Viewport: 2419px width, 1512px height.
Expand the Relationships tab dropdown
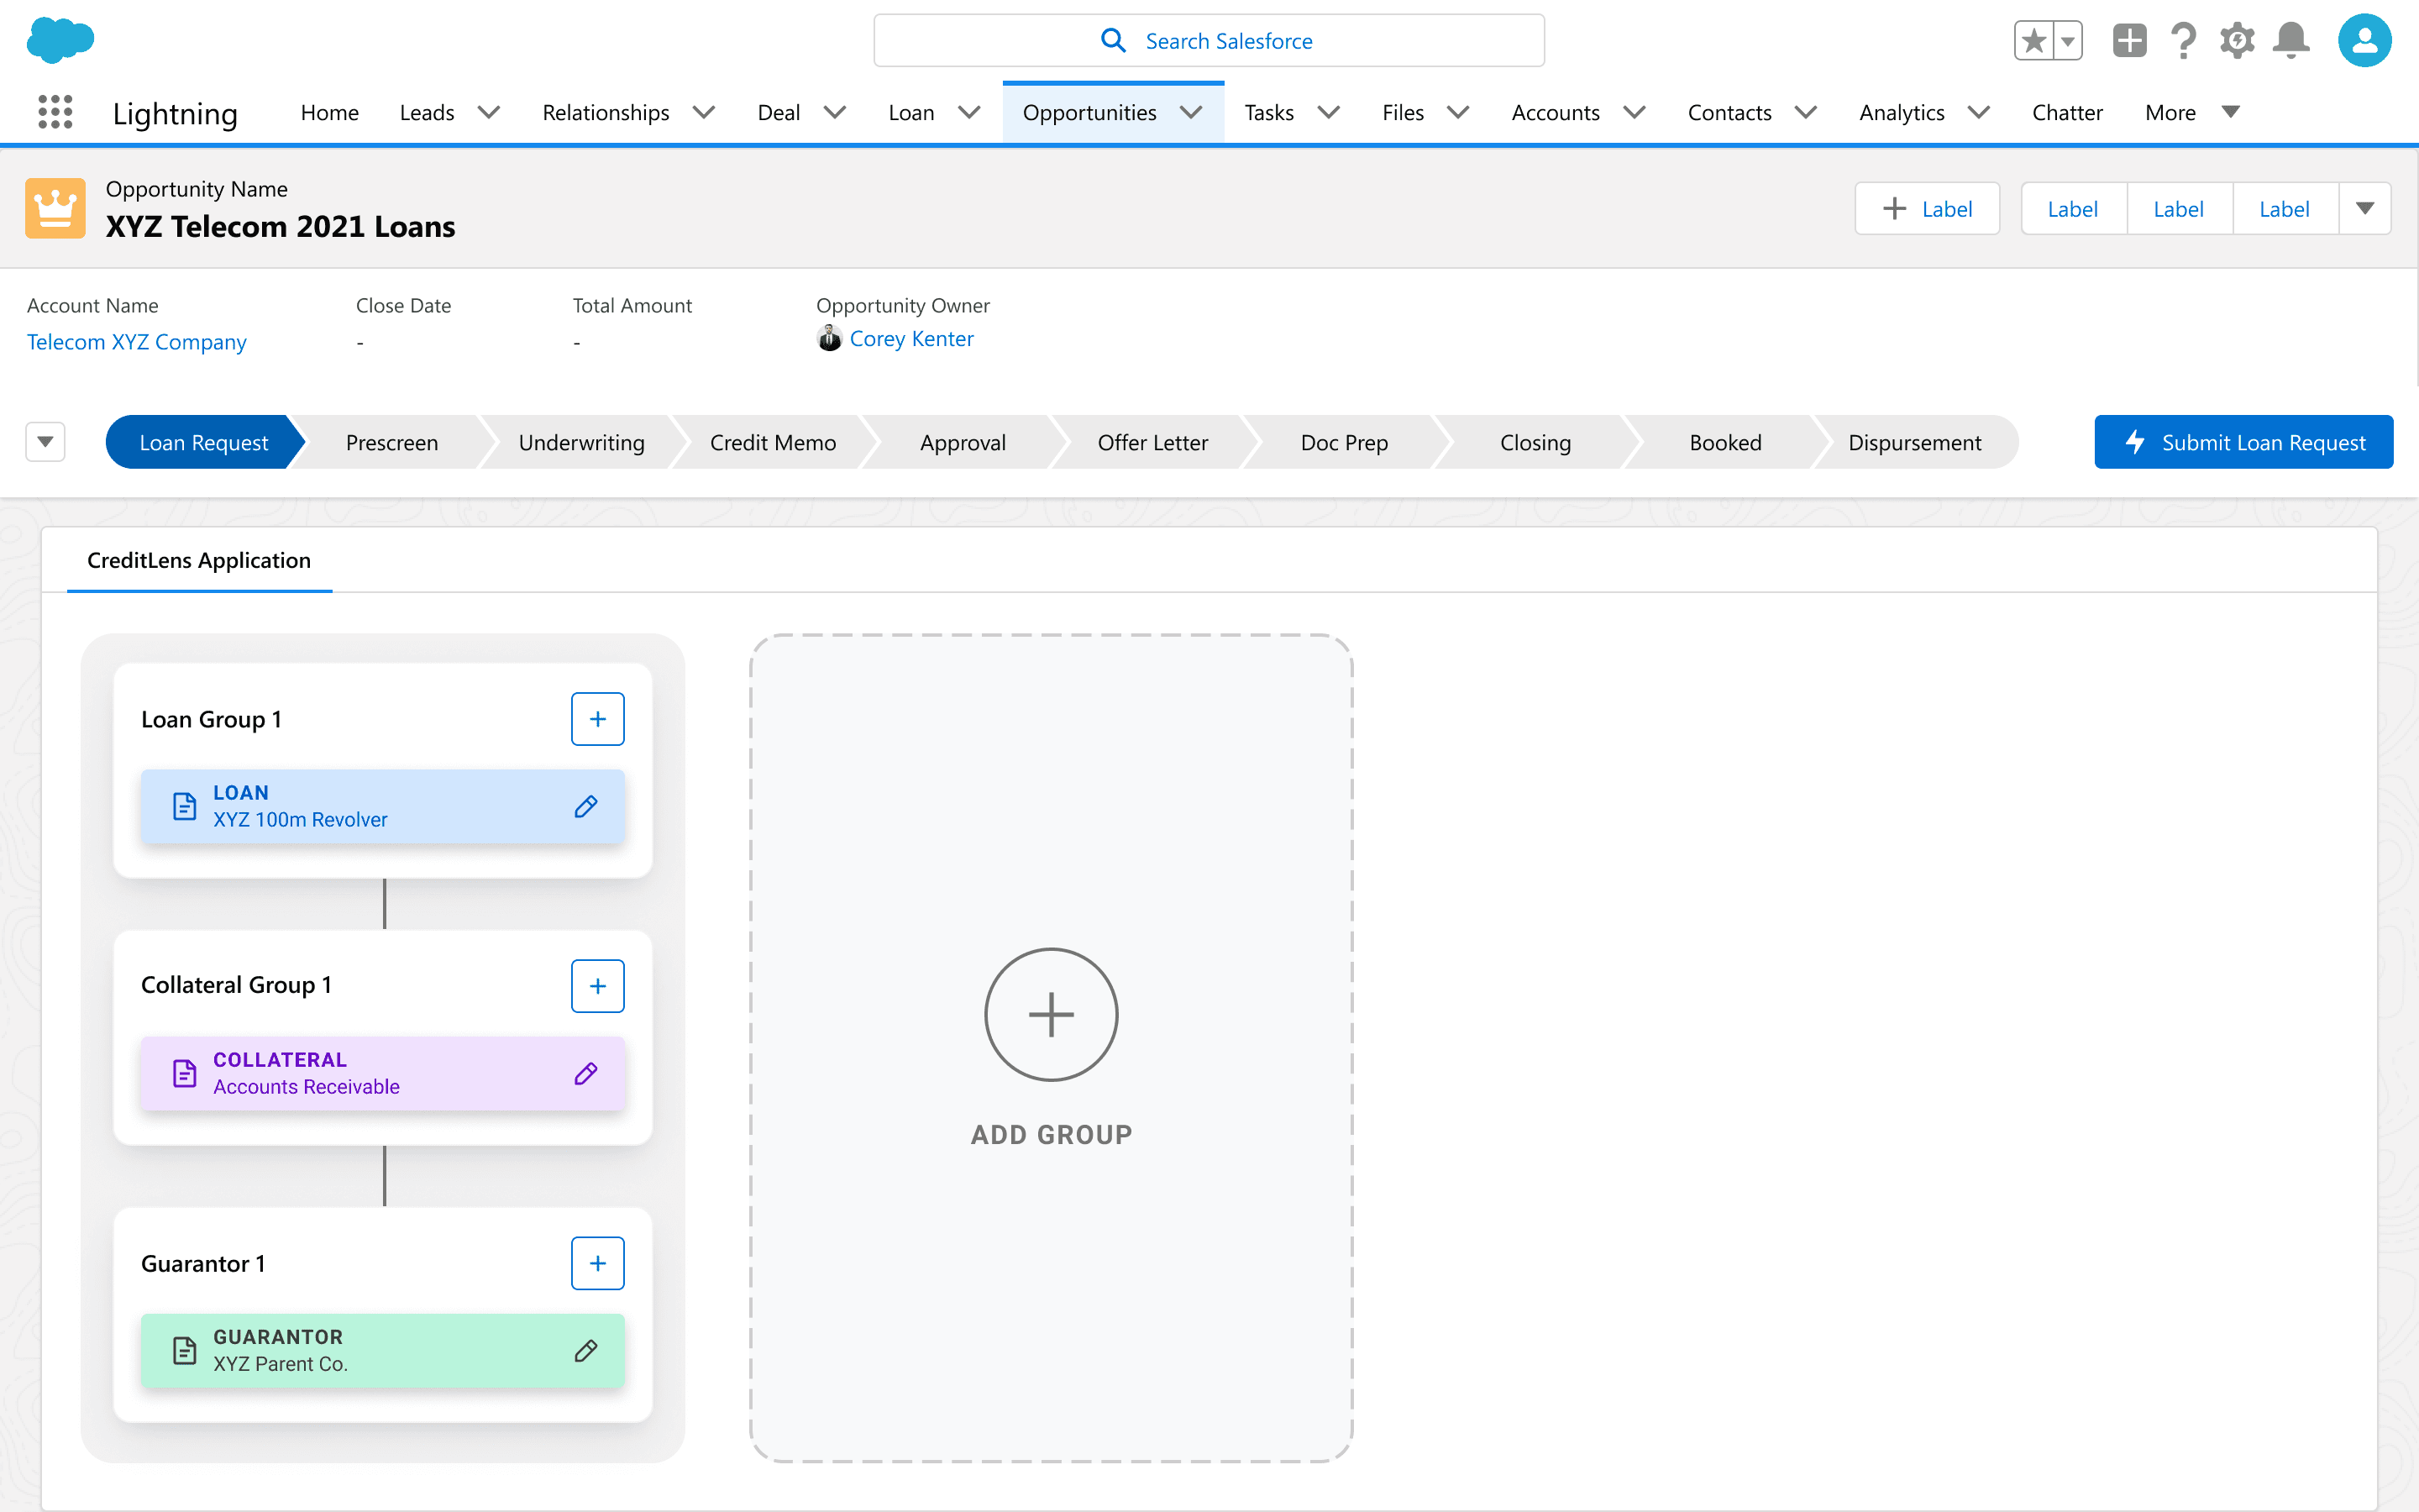[x=704, y=112]
